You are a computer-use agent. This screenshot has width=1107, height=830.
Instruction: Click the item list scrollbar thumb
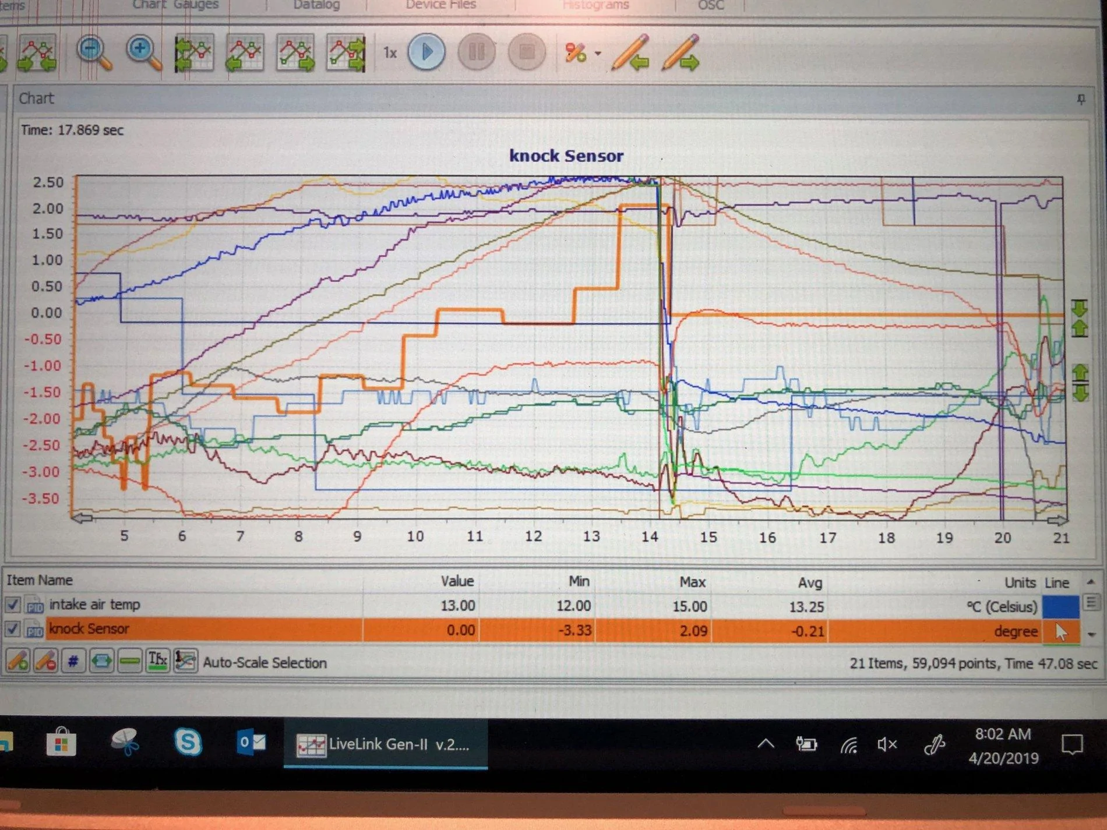tap(1091, 602)
